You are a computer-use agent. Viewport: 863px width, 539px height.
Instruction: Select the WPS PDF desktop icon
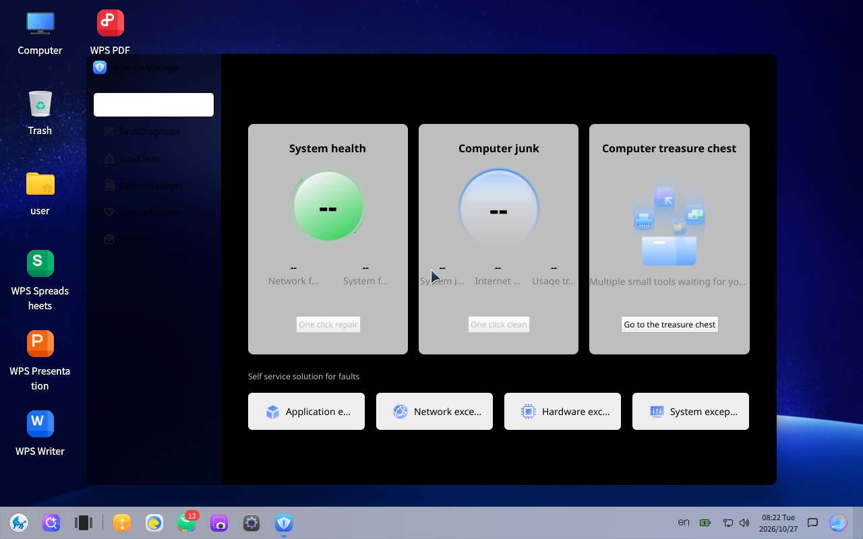(x=110, y=33)
